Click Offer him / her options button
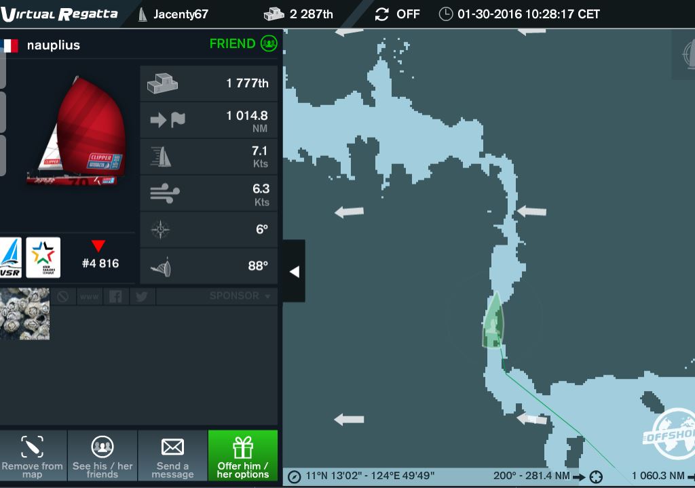The width and height of the screenshot is (695, 488). click(243, 455)
